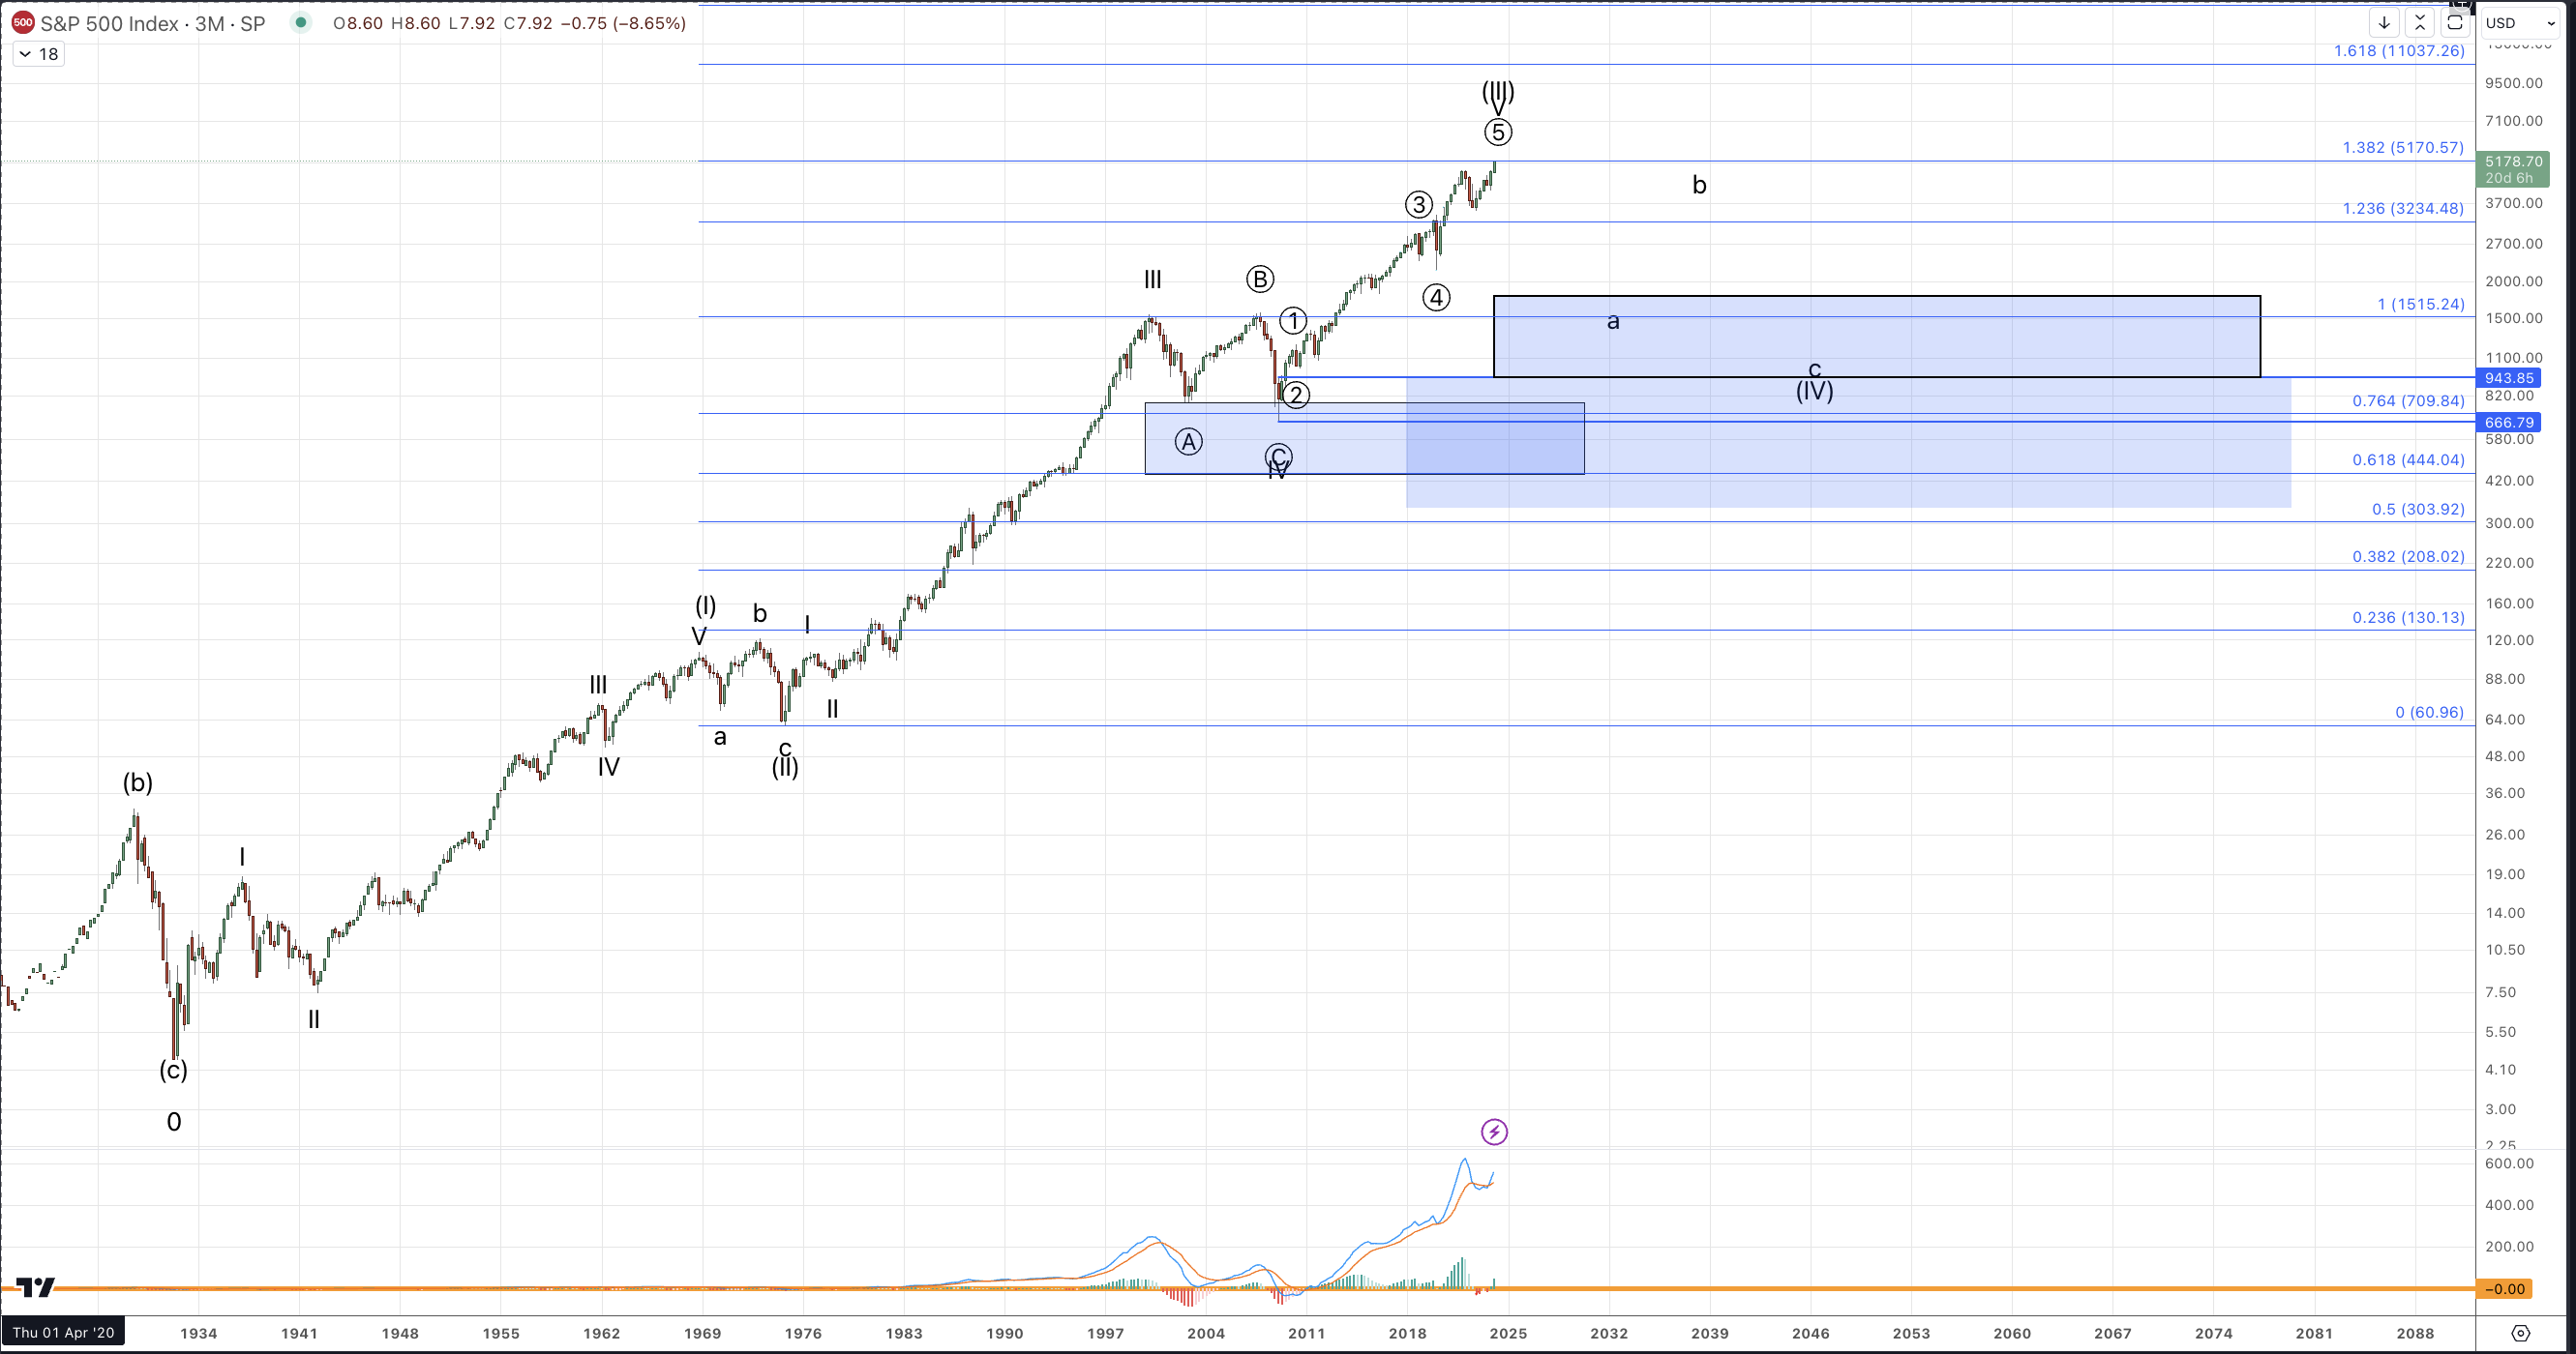
Task: Click the −0.75 (−8.65%) change value
Action: coord(623,23)
